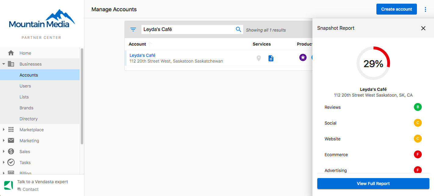
Task: Click the Create account button
Action: coord(397,9)
